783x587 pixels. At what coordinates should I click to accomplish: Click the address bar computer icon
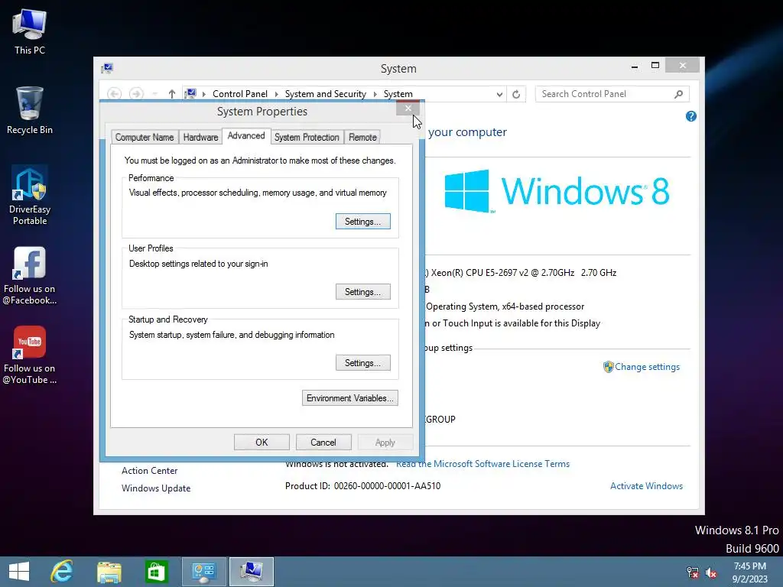[x=190, y=93]
